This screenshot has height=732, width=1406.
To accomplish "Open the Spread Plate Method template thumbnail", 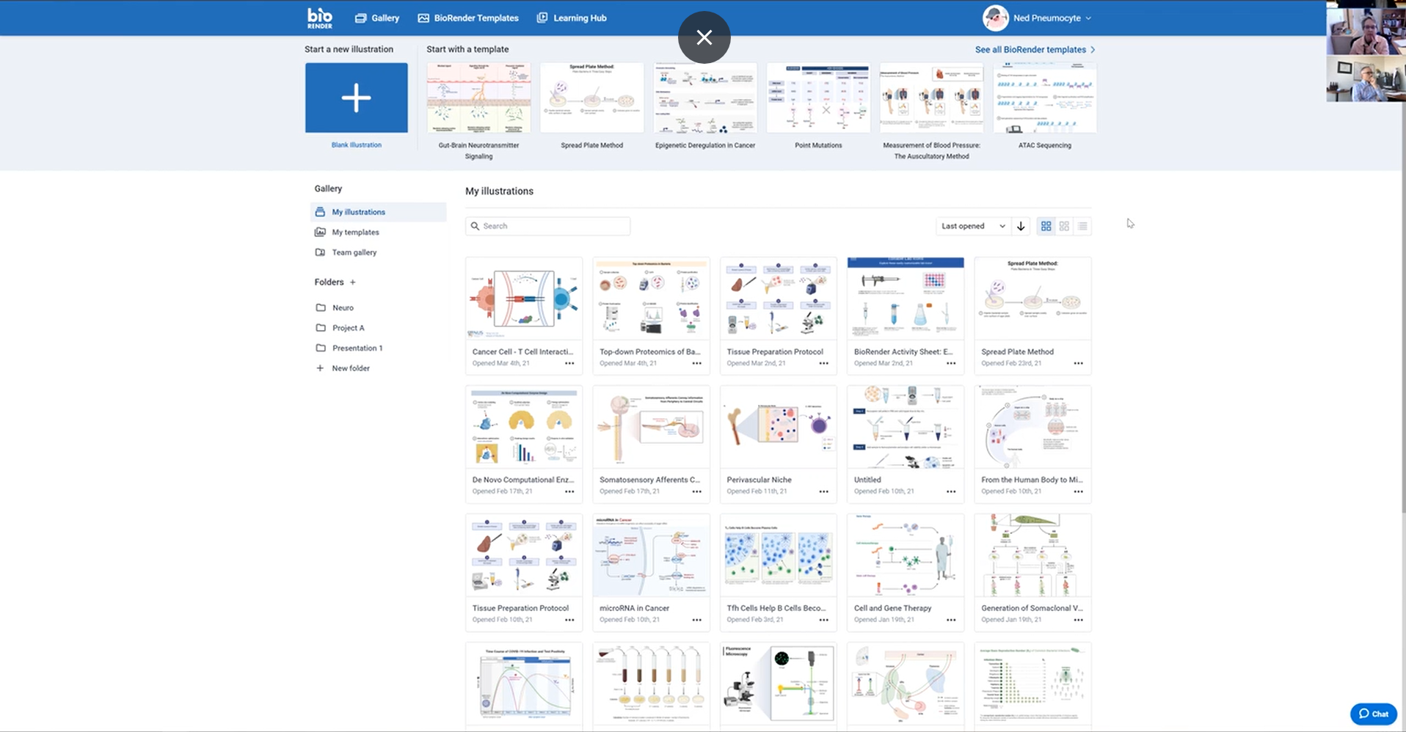I will (x=591, y=97).
